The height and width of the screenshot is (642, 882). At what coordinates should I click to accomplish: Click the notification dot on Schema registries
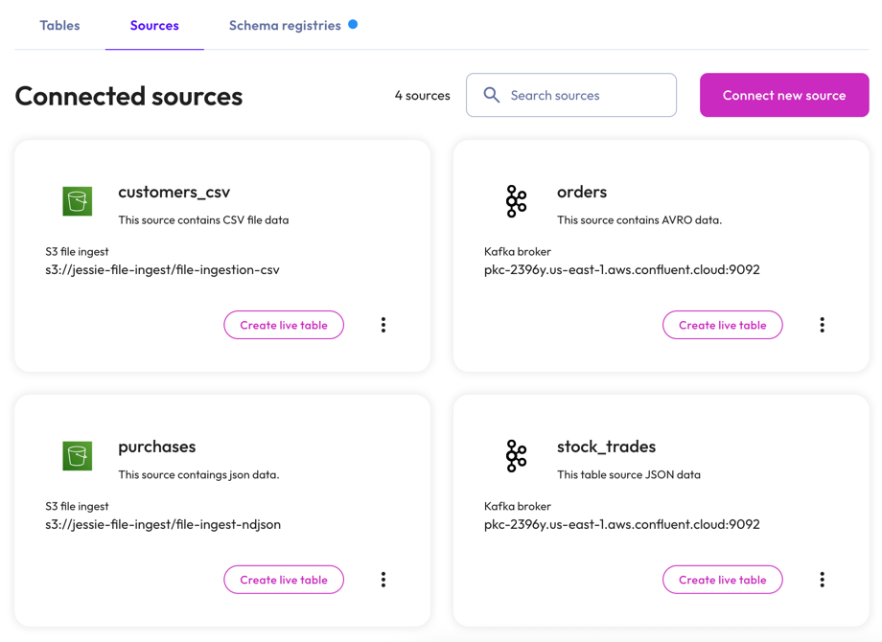(x=354, y=24)
